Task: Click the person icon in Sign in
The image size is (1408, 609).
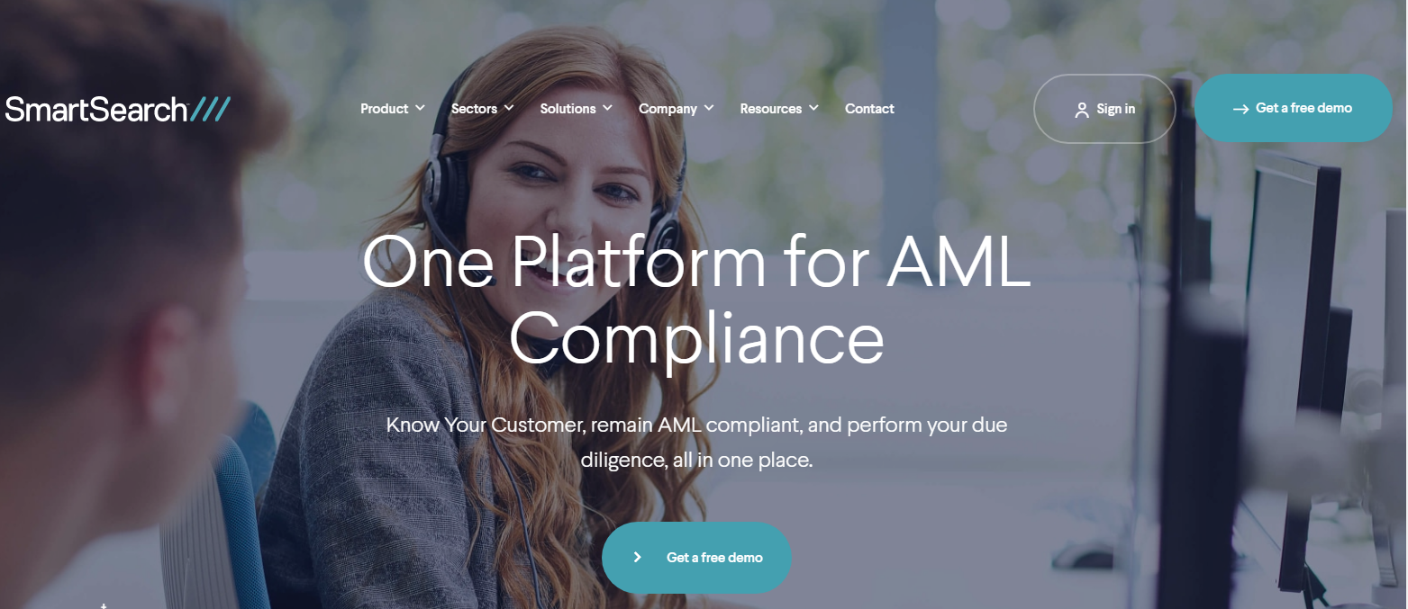Action: 1082,110
